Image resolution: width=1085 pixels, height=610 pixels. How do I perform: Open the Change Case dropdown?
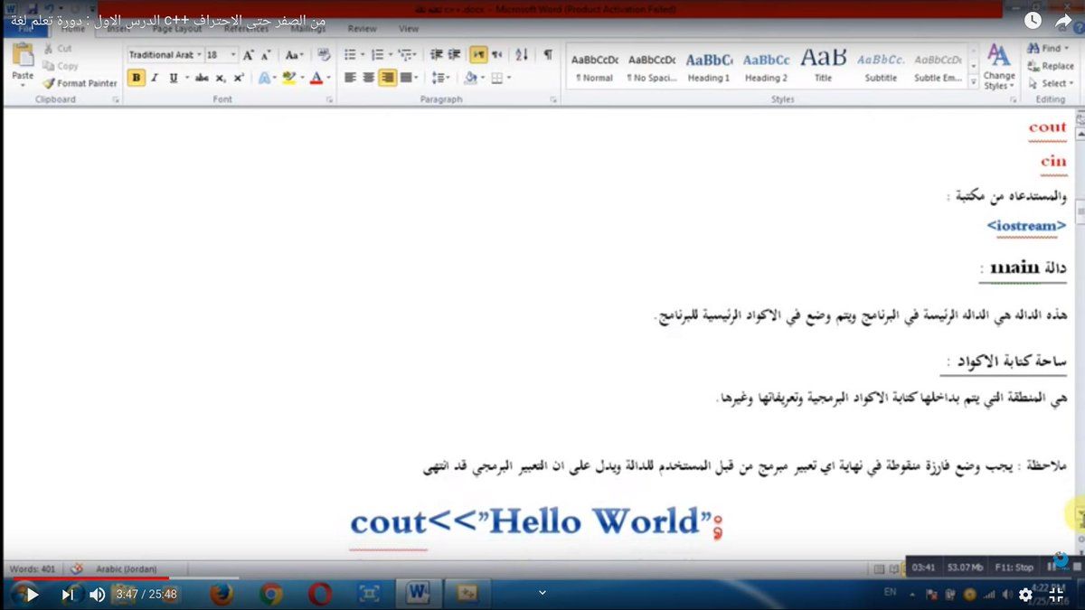coord(295,55)
